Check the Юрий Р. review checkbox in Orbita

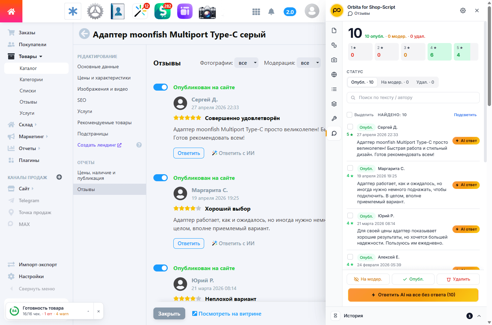pos(350,216)
